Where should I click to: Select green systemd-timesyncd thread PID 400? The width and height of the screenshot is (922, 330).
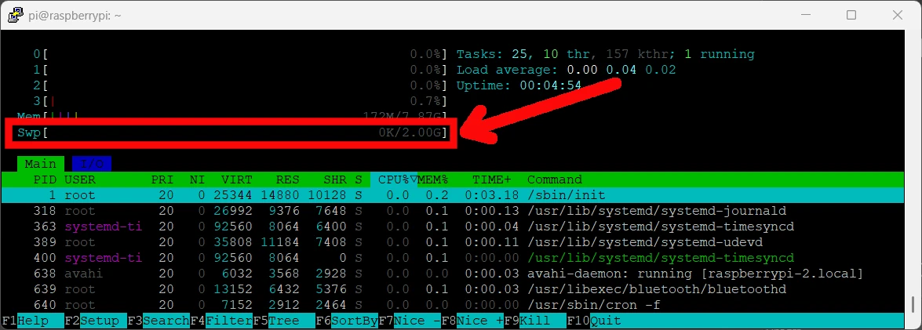452,259
